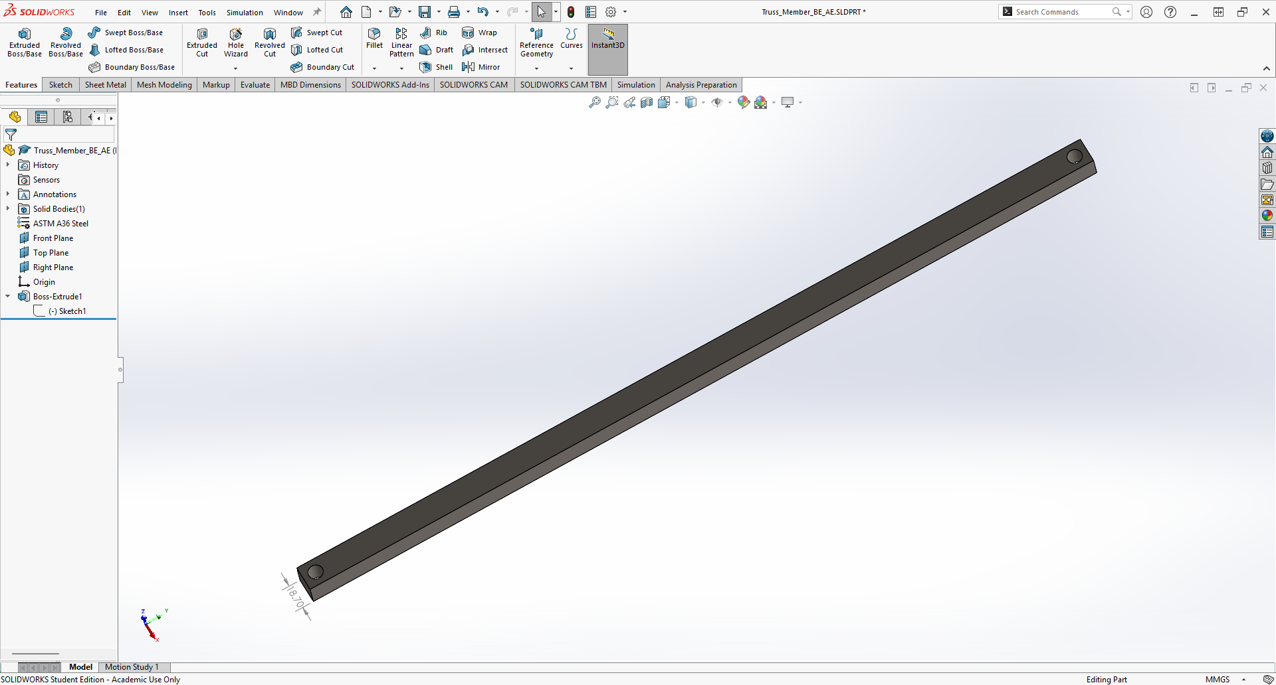Switch to the Motion Study 1 tab
This screenshot has height=685, width=1276.
132,667
